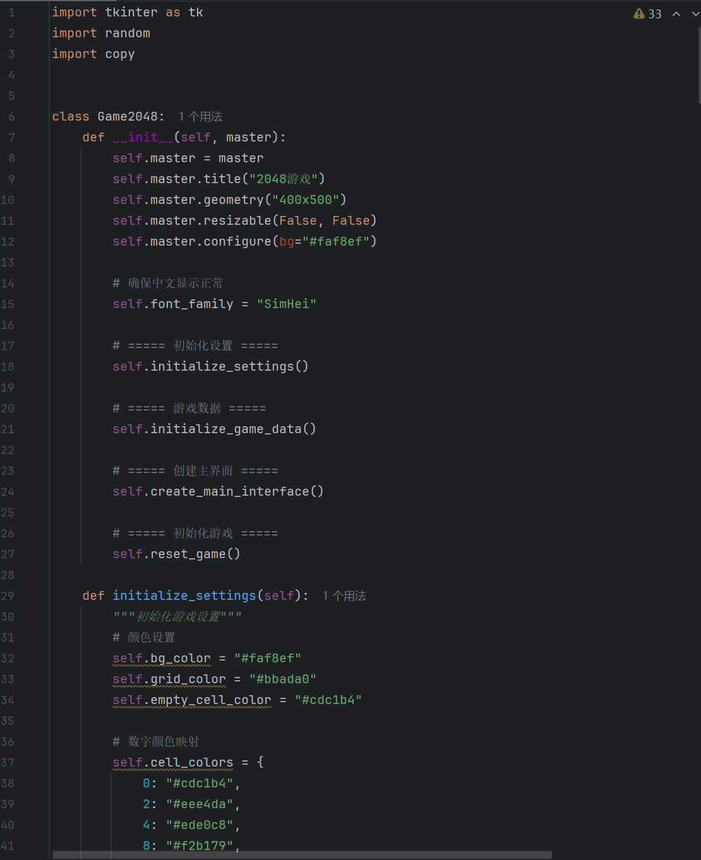The height and width of the screenshot is (860, 701).
Task: Click the yellow warning triangle icon
Action: 639,14
